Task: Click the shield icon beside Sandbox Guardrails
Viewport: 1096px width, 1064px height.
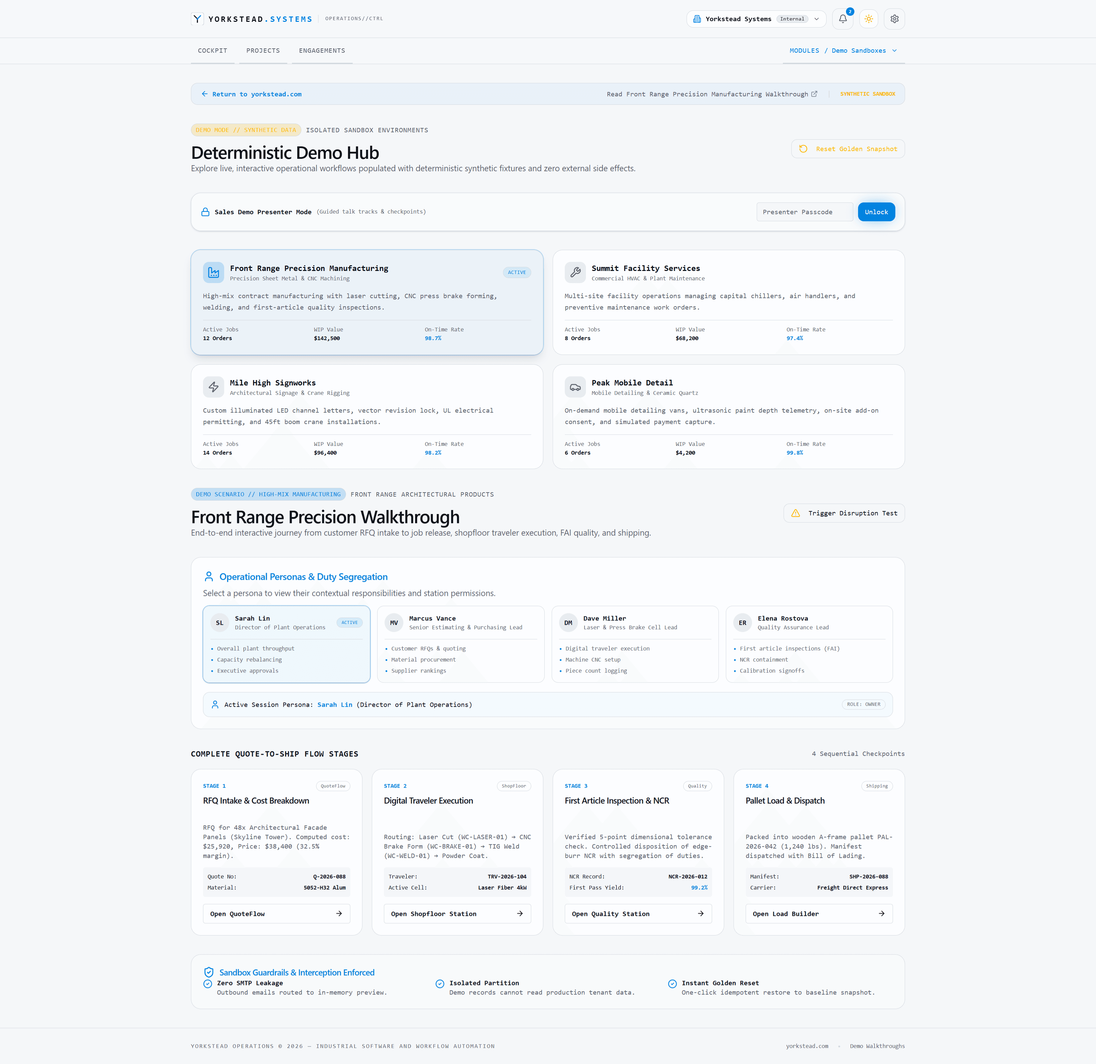Action: [209, 972]
